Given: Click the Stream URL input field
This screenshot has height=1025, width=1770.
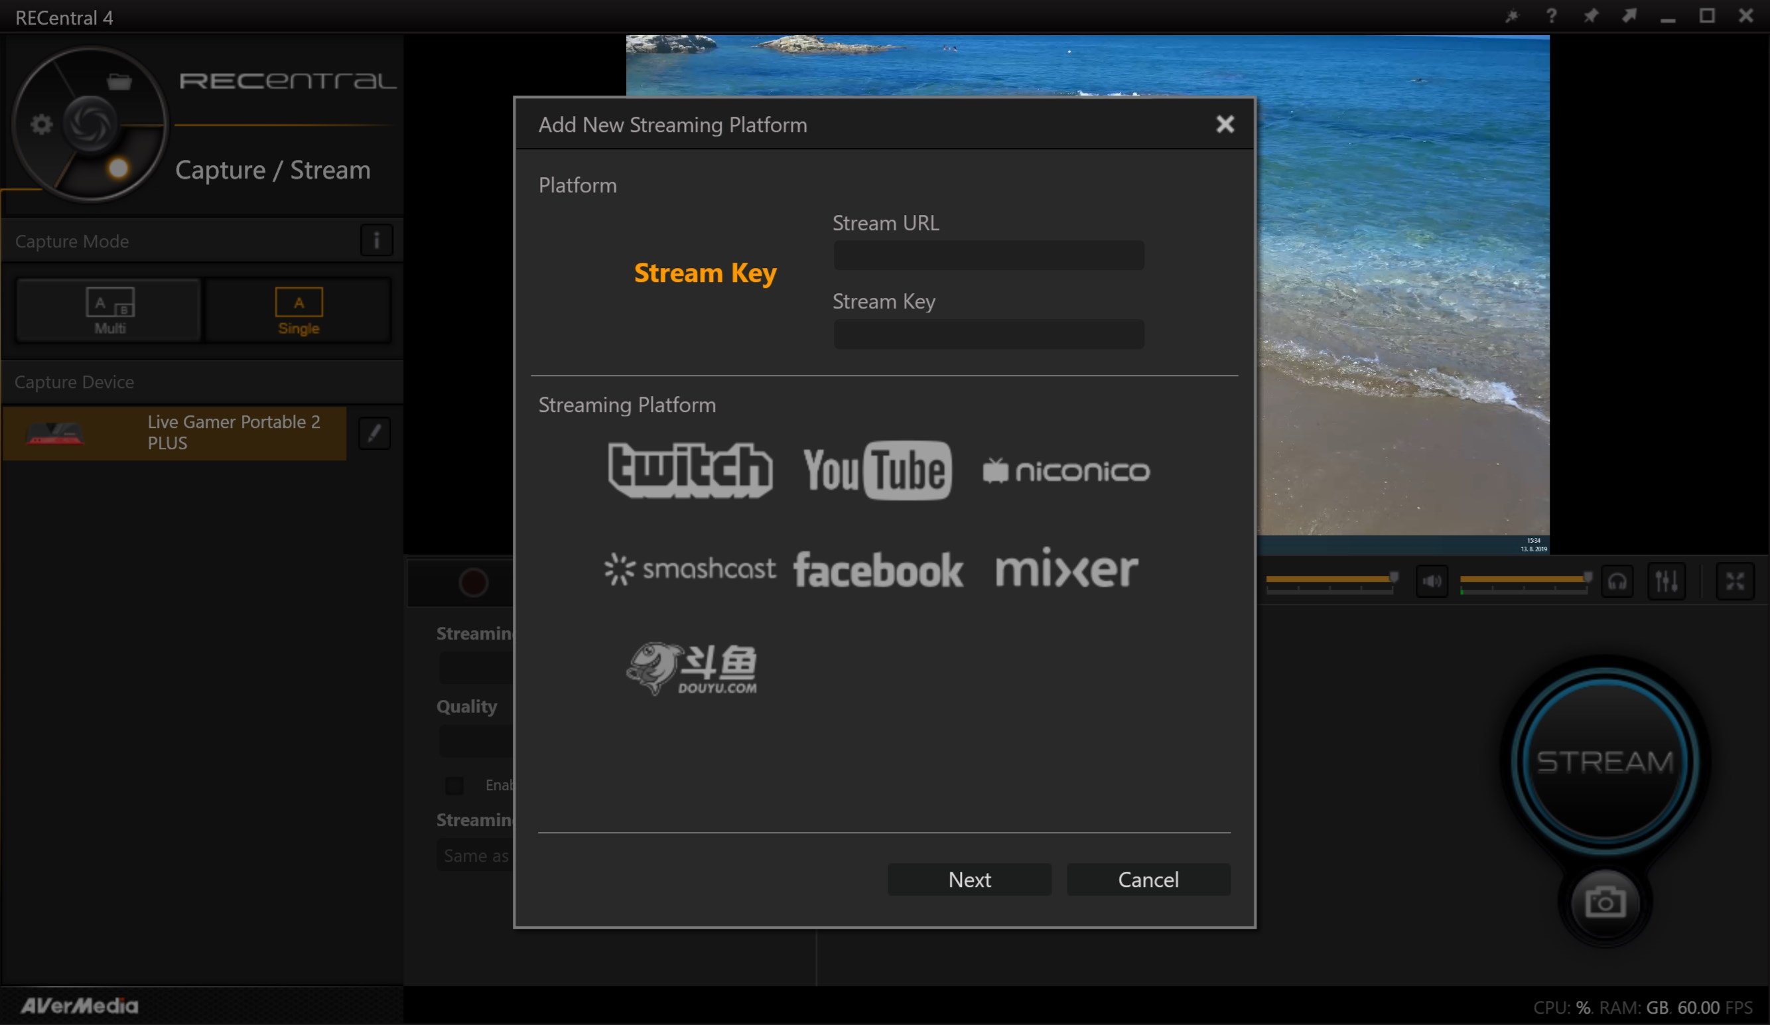Looking at the screenshot, I should (x=988, y=255).
